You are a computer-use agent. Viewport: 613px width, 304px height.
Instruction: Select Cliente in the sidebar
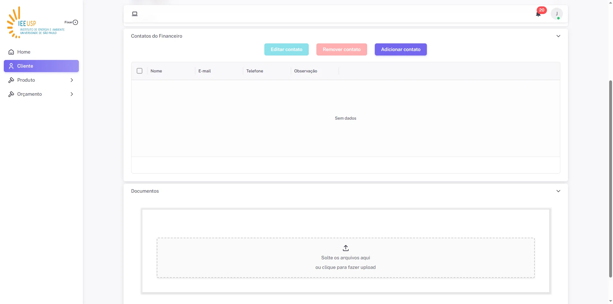pyautogui.click(x=41, y=66)
